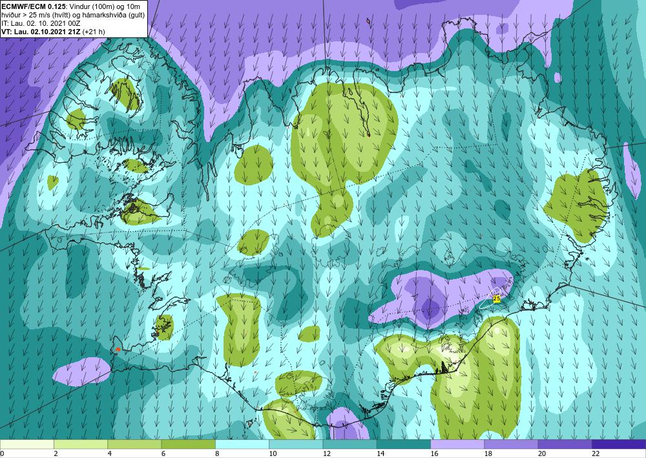
Task: Click the 'ECMWF/ECM 0.125' model title text
Action: coord(32,6)
